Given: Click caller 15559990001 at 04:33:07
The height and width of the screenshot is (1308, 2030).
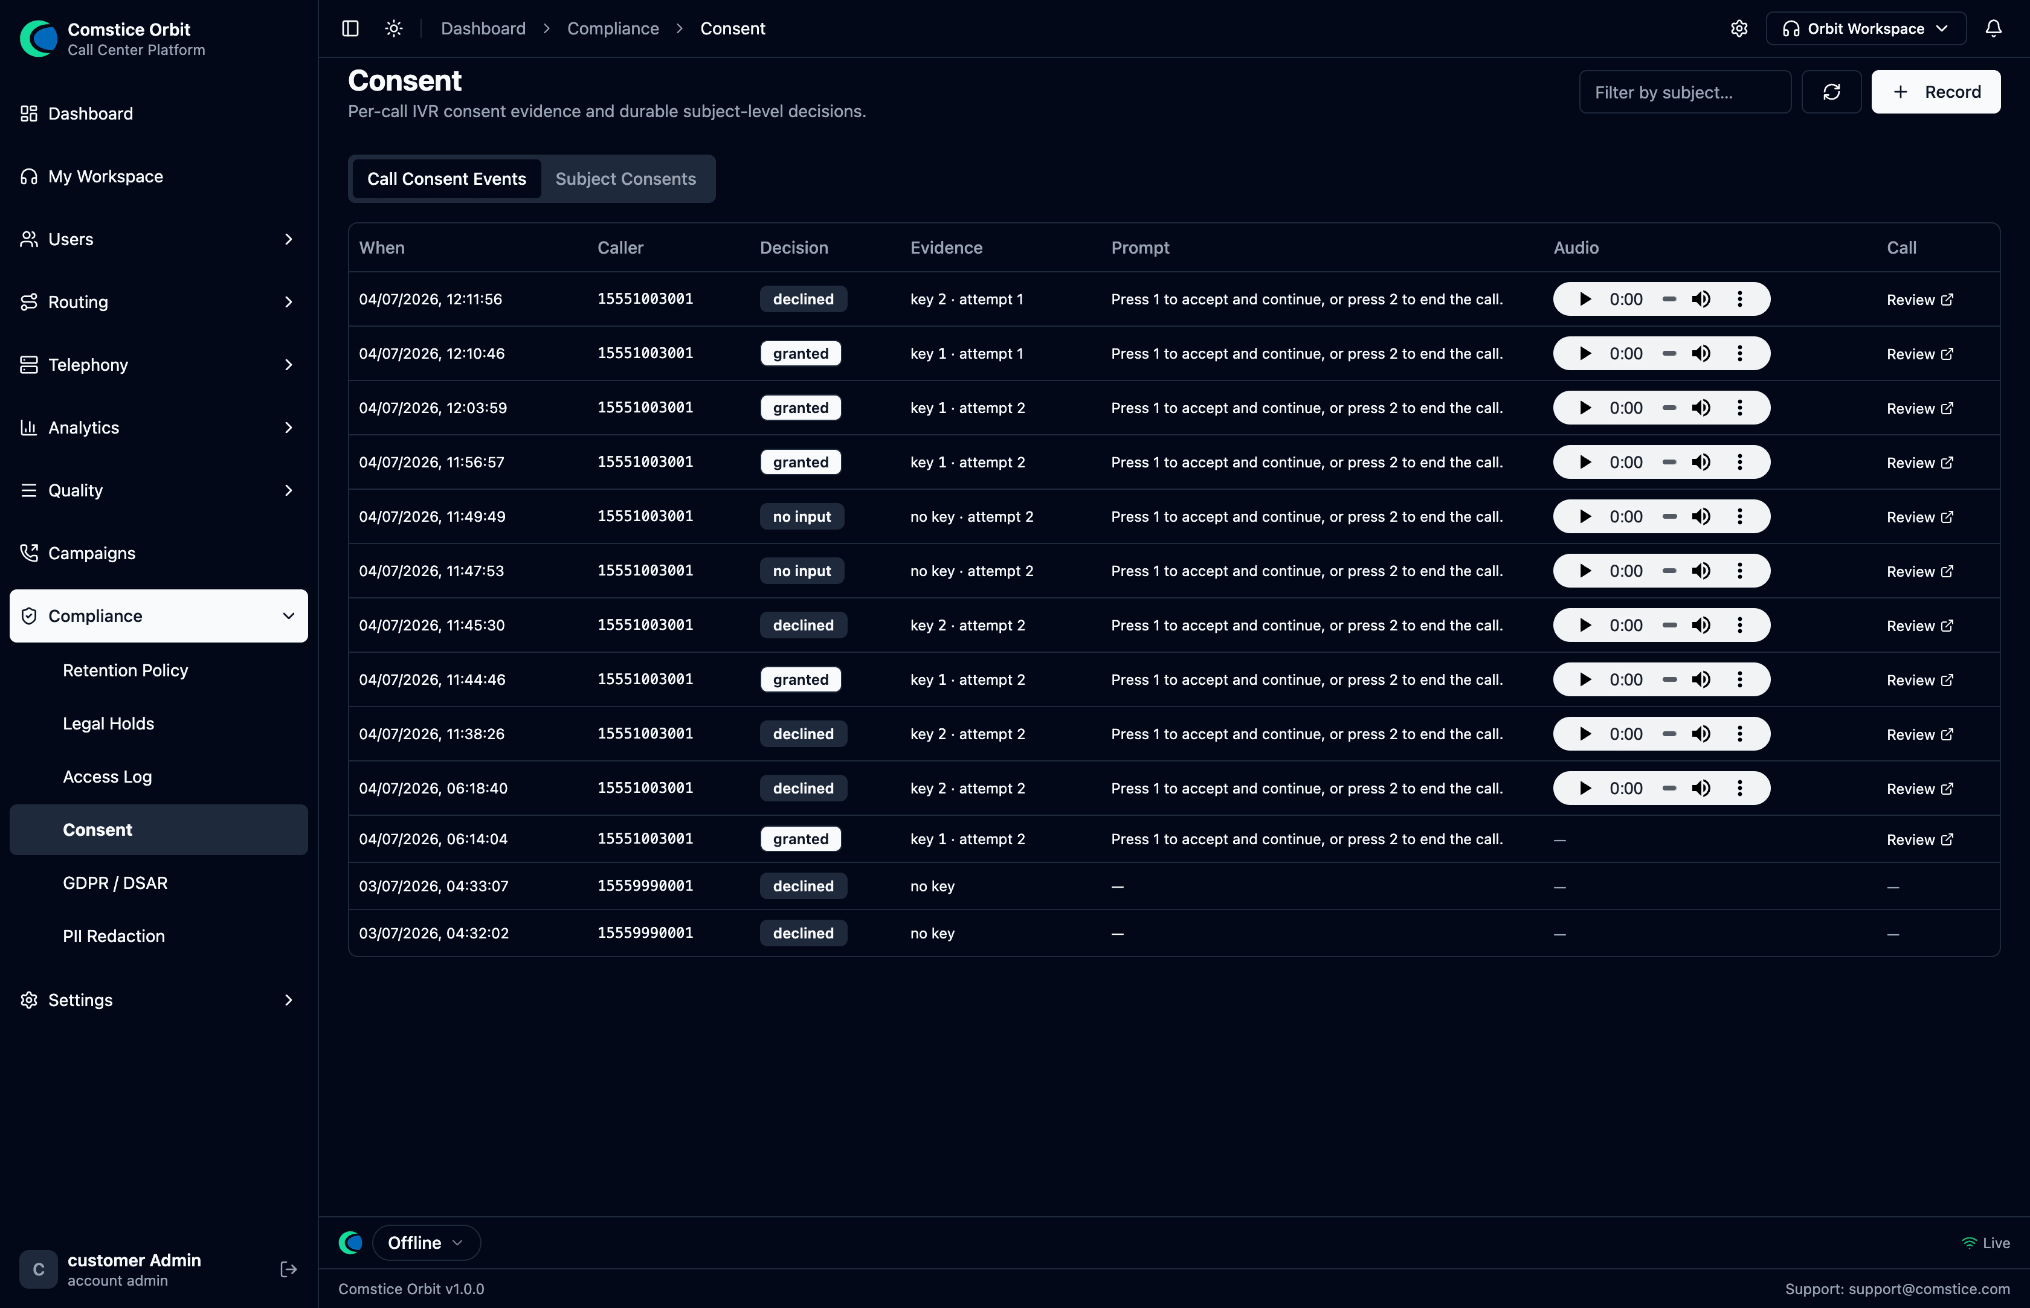Looking at the screenshot, I should click(x=645, y=886).
